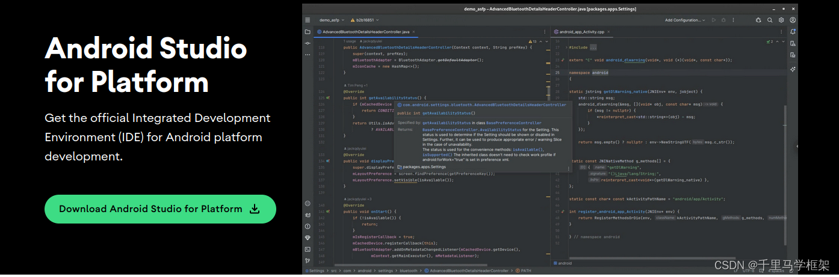Click the override gutter marker beside getAvailabilityStatus

[x=329, y=97]
